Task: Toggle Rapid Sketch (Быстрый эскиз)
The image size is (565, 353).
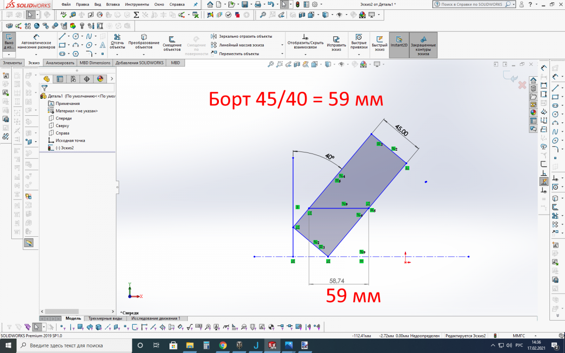Action: pyautogui.click(x=379, y=42)
